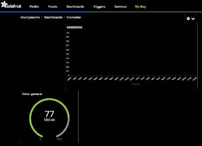The height and width of the screenshot is (146, 202).
Task: Click the gauge maximum label 100
Action: [60, 139]
